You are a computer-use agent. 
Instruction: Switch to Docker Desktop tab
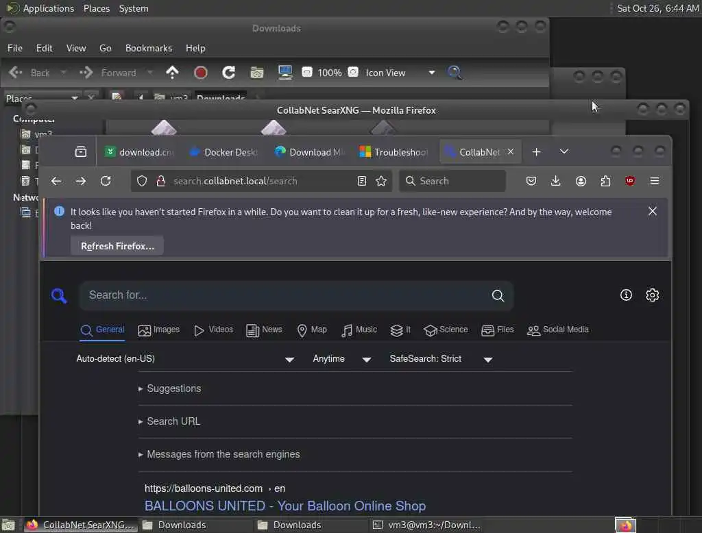pos(224,152)
